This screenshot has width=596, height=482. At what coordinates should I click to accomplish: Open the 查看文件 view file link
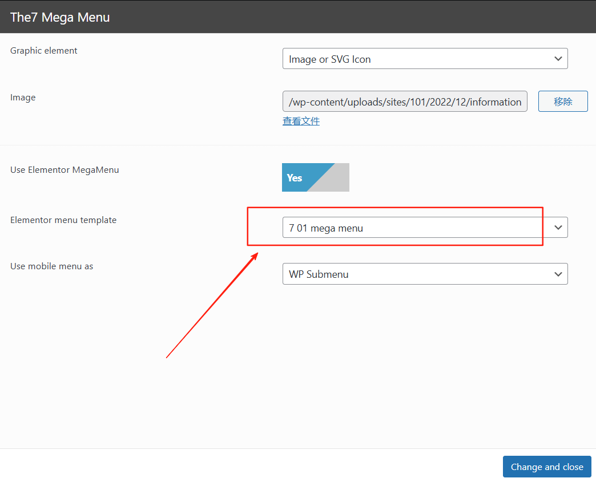point(301,121)
